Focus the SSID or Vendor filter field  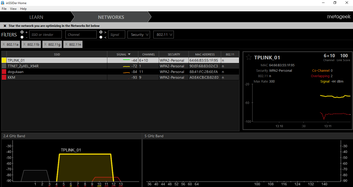point(46,35)
